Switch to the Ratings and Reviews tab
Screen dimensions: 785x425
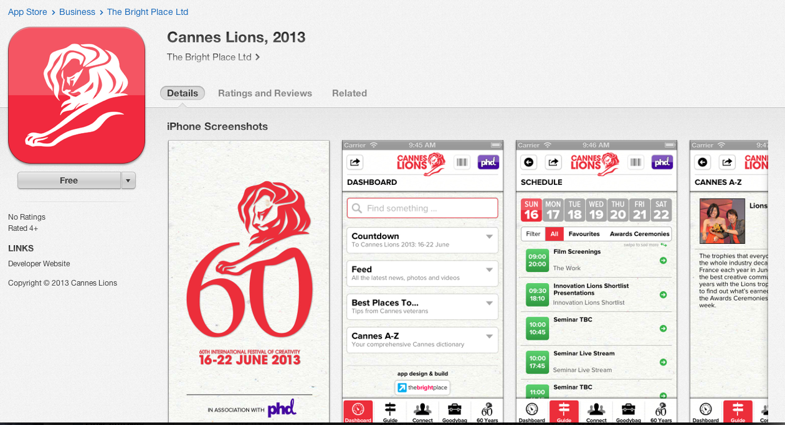[265, 93]
